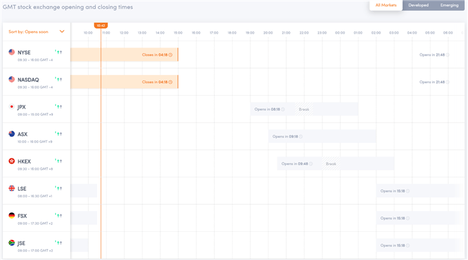
Task: Select the NASDAQ exchange name
Action: [x=28, y=80]
